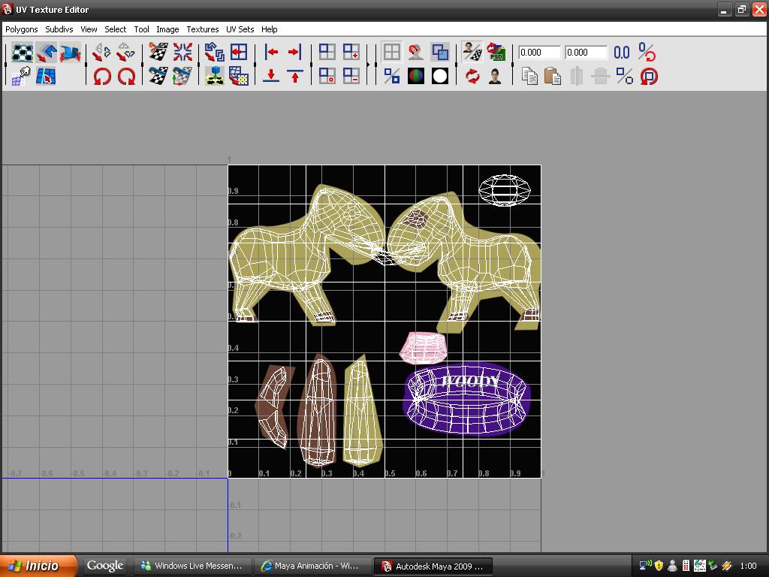Rotate selected UVs clockwise

pyautogui.click(x=126, y=77)
